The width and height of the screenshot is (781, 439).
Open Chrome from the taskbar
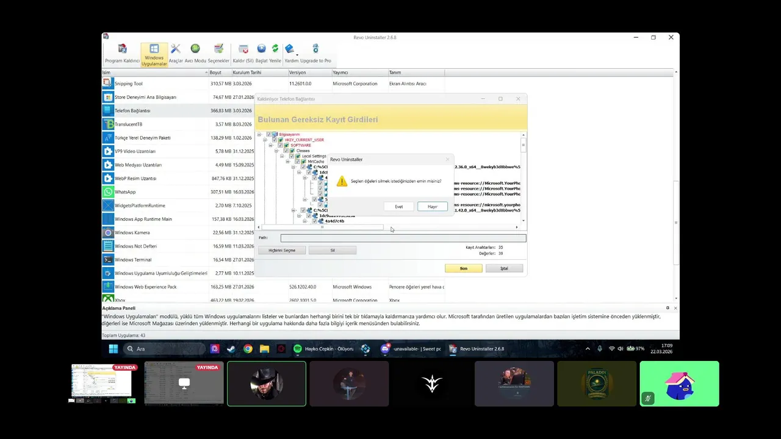pos(248,349)
